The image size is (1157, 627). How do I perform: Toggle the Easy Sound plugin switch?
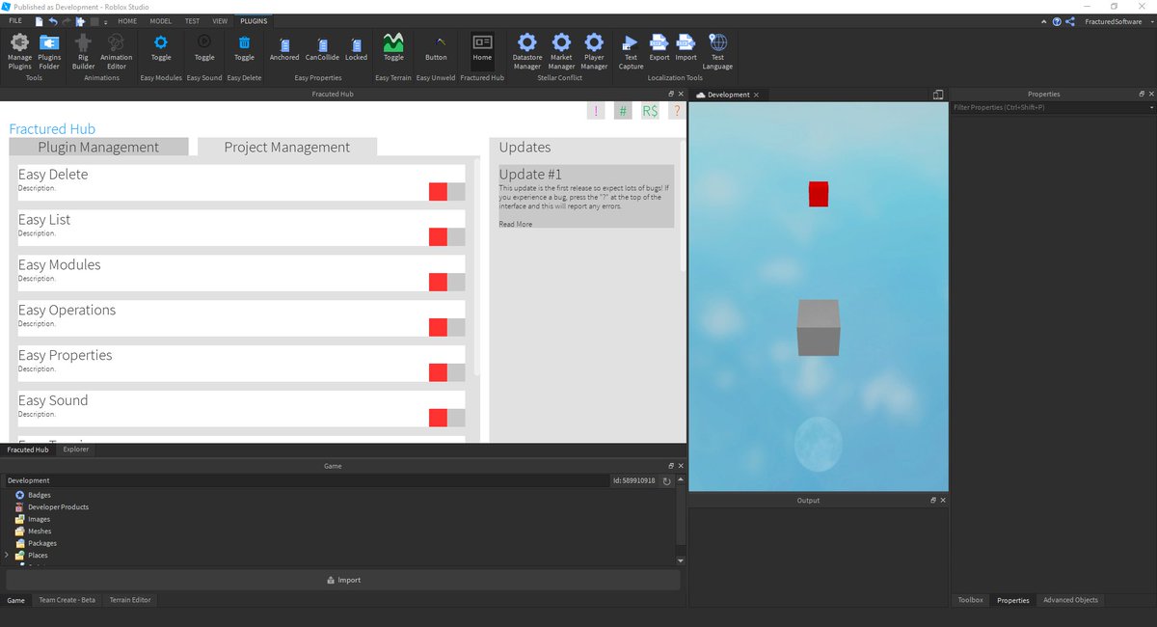click(446, 417)
